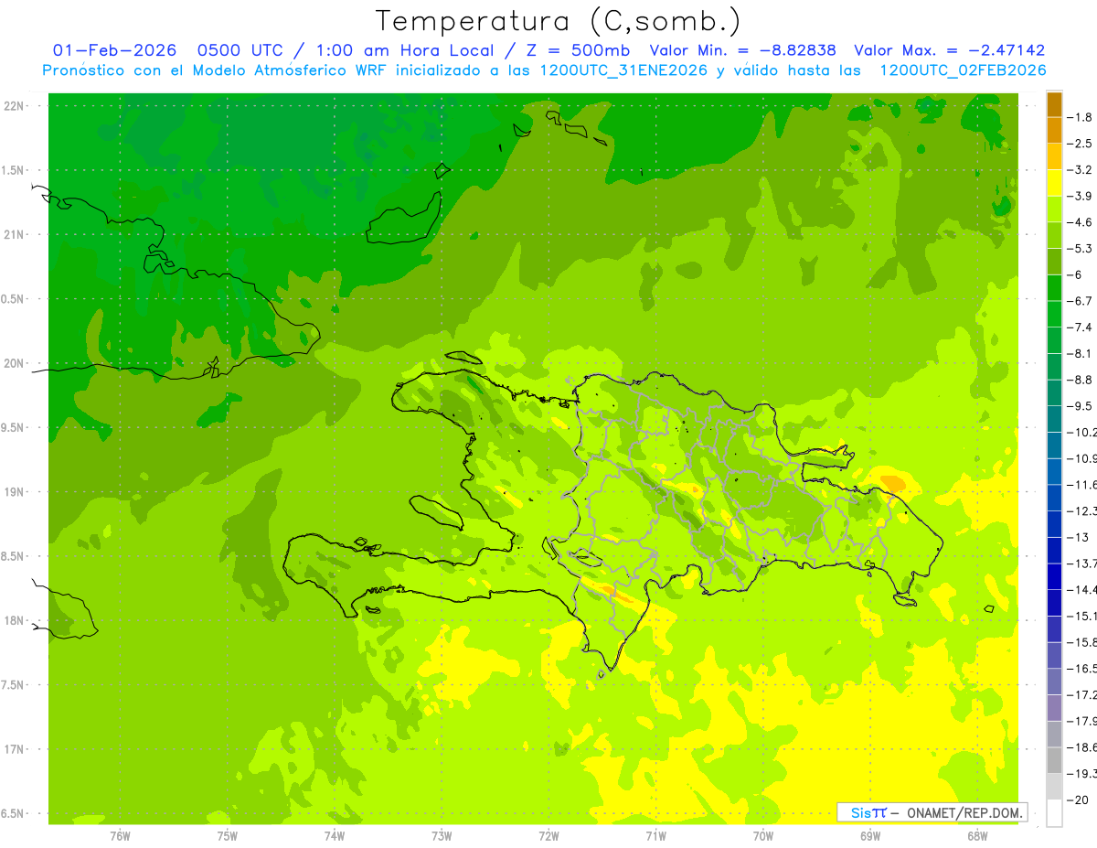The image size is (1097, 848).
Task: Click the '18N' latitude label
Action: [15, 621]
